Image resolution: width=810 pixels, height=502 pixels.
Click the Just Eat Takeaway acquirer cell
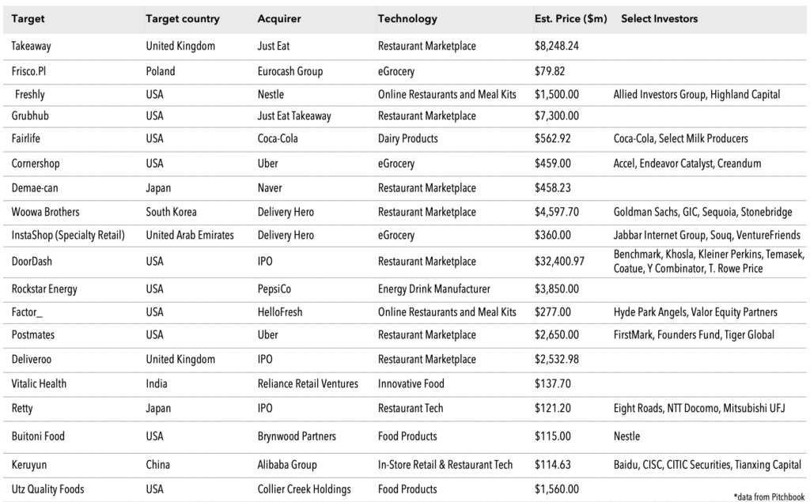pyautogui.click(x=294, y=115)
